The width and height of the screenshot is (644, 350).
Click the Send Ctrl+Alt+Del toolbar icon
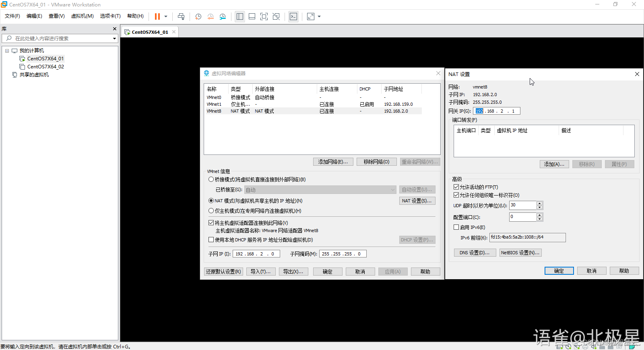pos(181,16)
